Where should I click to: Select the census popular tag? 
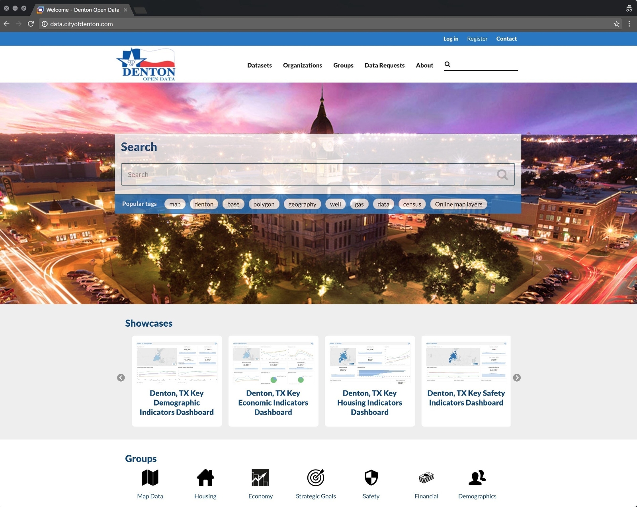[x=412, y=204]
